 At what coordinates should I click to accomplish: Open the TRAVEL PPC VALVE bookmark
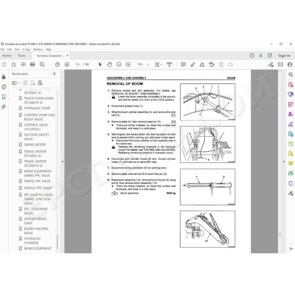[x=37, y=181]
